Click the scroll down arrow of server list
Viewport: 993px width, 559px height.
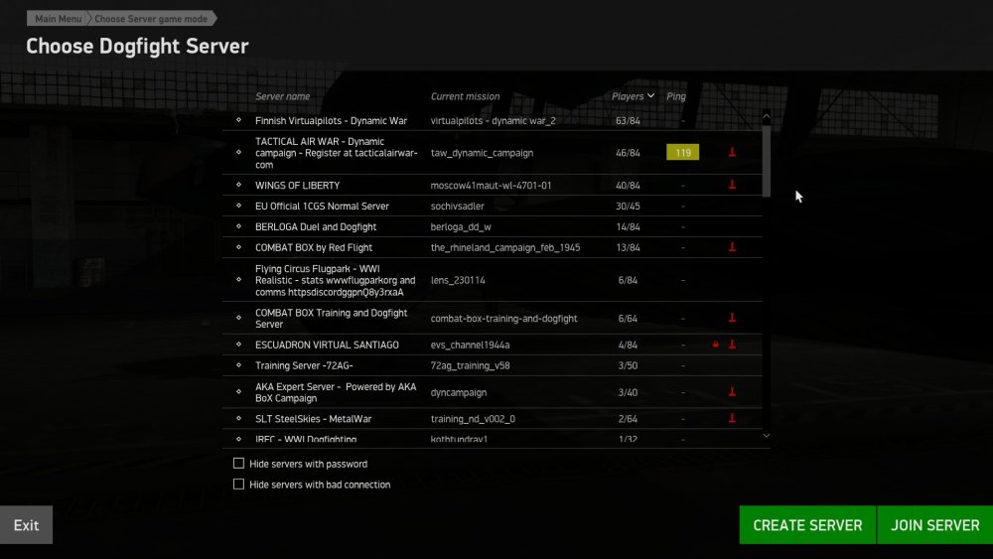[x=767, y=436]
